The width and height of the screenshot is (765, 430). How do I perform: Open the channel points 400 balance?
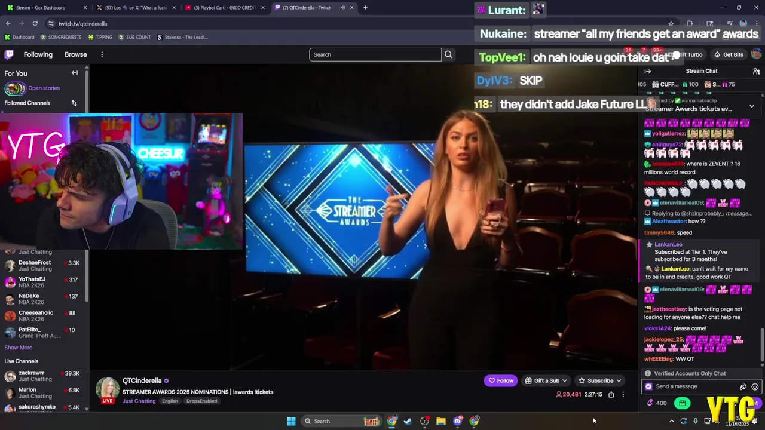click(x=657, y=403)
